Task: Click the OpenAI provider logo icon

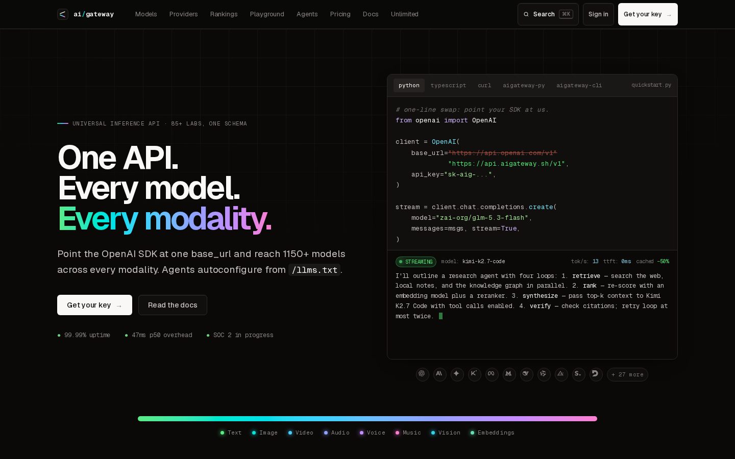Action: click(x=422, y=374)
